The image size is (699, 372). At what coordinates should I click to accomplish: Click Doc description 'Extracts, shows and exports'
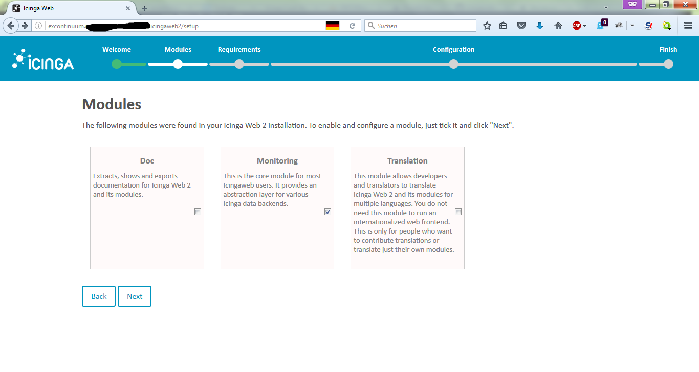pos(136,176)
